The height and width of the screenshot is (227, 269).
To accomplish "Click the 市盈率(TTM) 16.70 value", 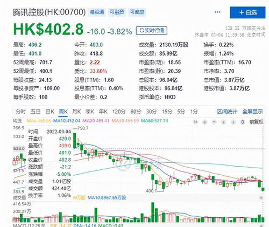I will click(245, 63).
